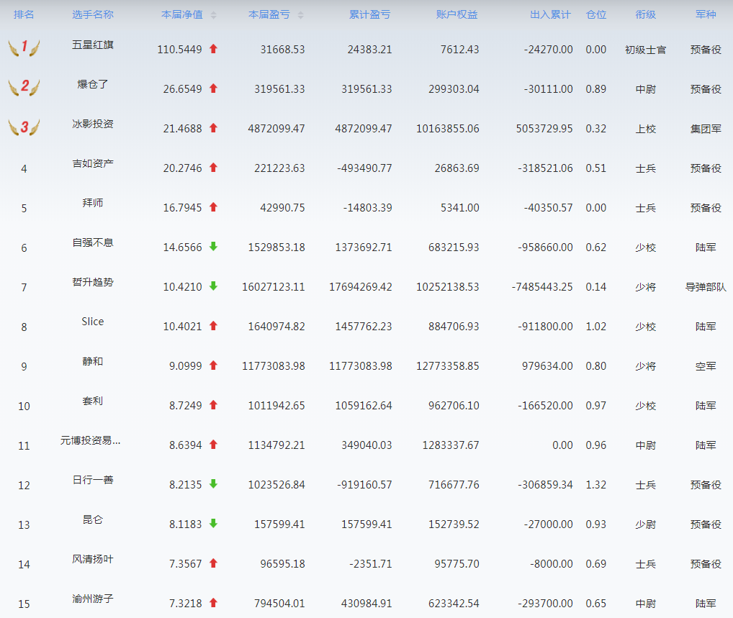Click red up arrow beside 9.0999
The width and height of the screenshot is (733, 618).
coord(213,365)
